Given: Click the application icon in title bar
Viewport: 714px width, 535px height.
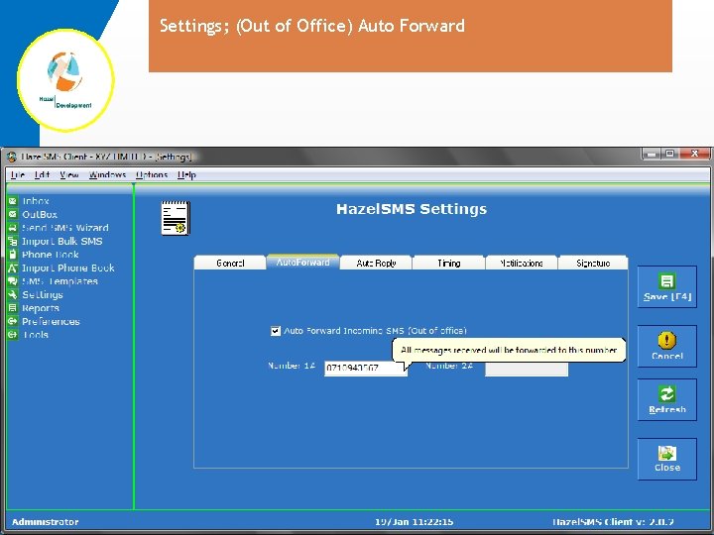Looking at the screenshot, I should [12, 157].
